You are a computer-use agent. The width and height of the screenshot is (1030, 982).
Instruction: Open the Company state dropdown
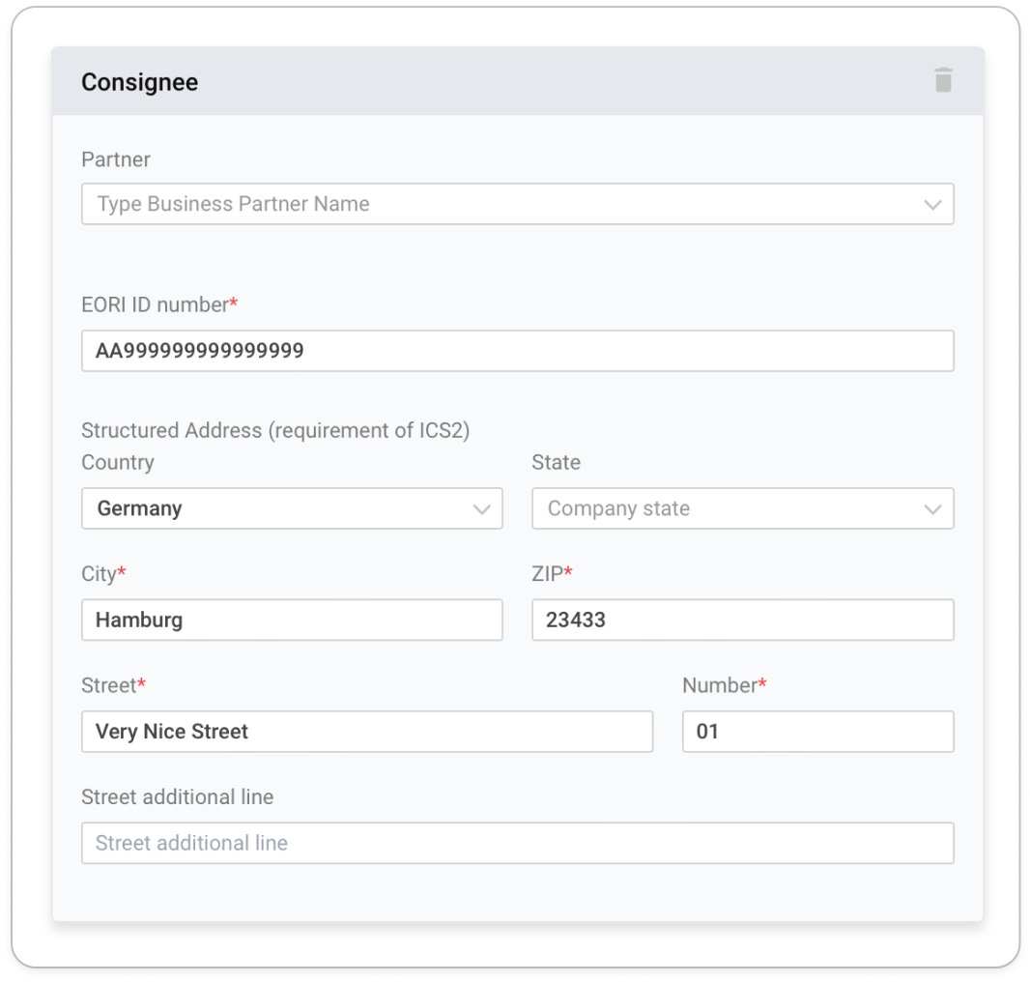pyautogui.click(x=743, y=508)
